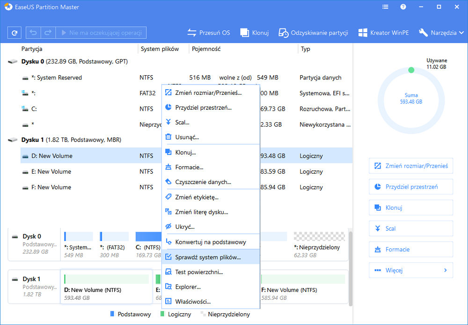Screen dimensions: 468x325
Task: Click the redo arrow in the toolbar
Action: pos(48,33)
